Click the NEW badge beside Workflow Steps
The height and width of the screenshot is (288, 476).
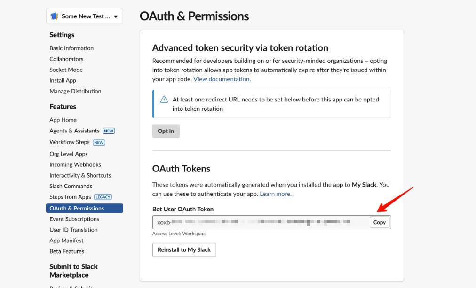click(x=99, y=142)
